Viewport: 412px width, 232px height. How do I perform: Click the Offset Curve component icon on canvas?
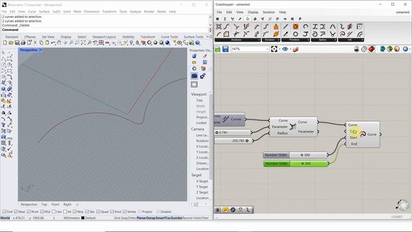(x=362, y=135)
